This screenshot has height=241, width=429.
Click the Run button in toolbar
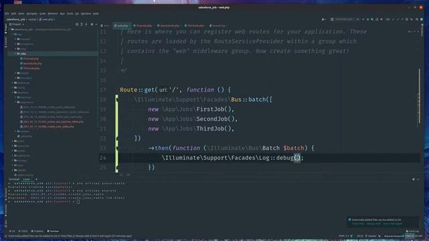[x=363, y=19]
